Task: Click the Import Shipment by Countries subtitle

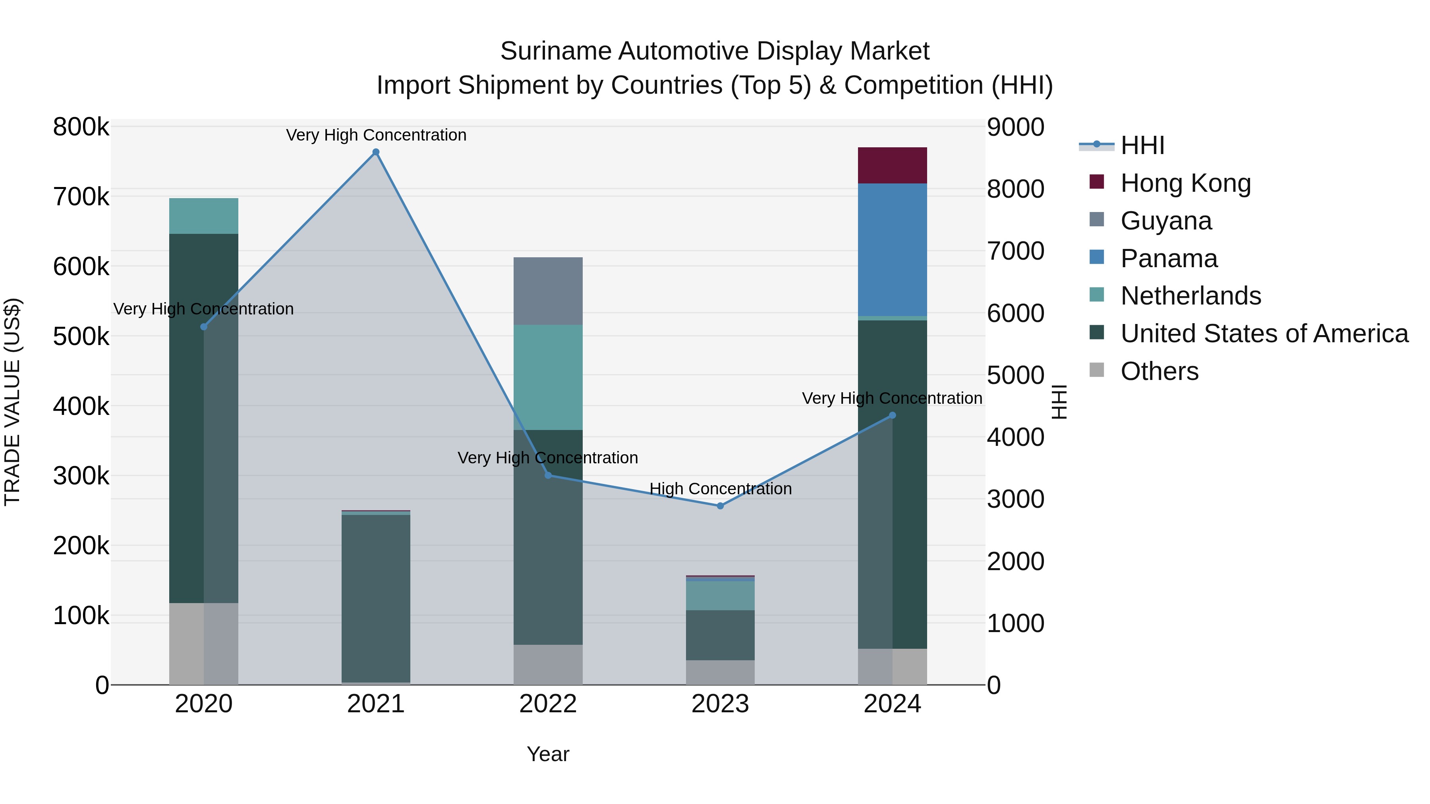Action: tap(715, 85)
